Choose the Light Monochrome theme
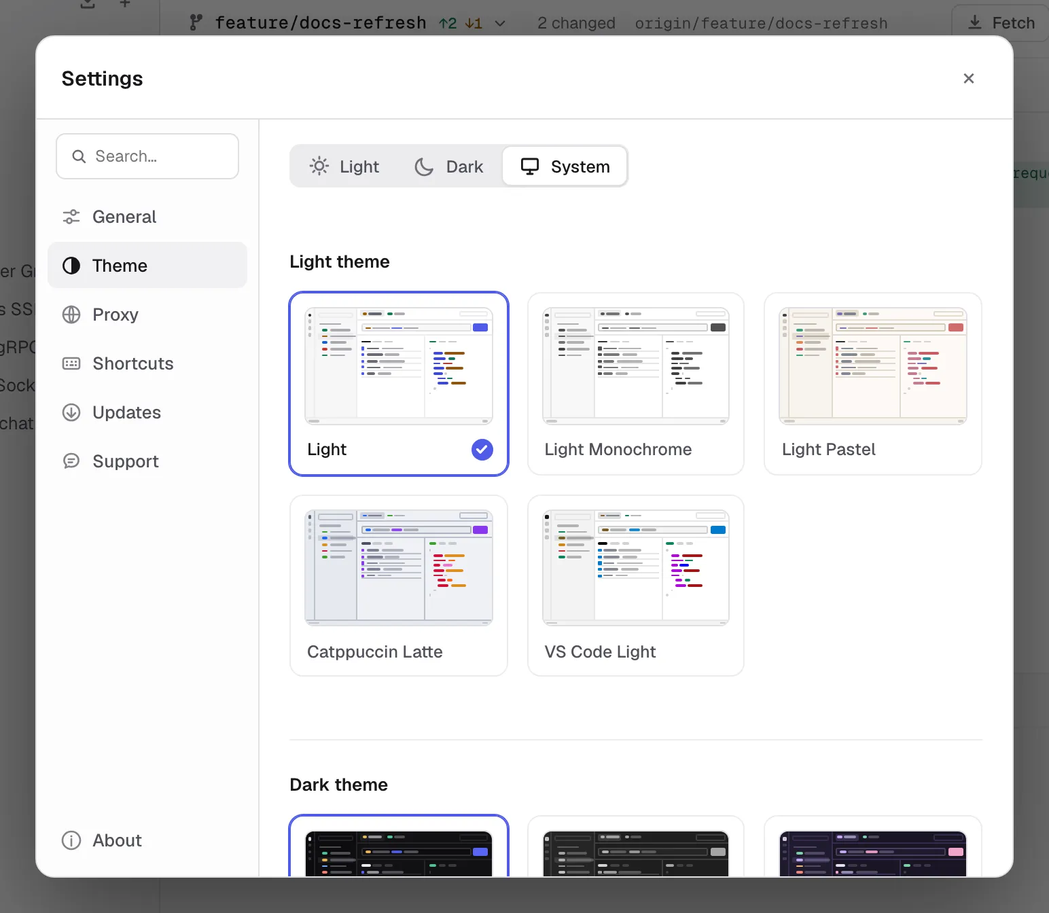The height and width of the screenshot is (913, 1049). pyautogui.click(x=636, y=384)
